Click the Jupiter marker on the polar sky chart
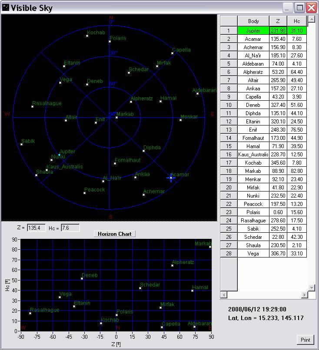Image resolution: width=319 pixels, height=350 pixels. (x=59, y=155)
